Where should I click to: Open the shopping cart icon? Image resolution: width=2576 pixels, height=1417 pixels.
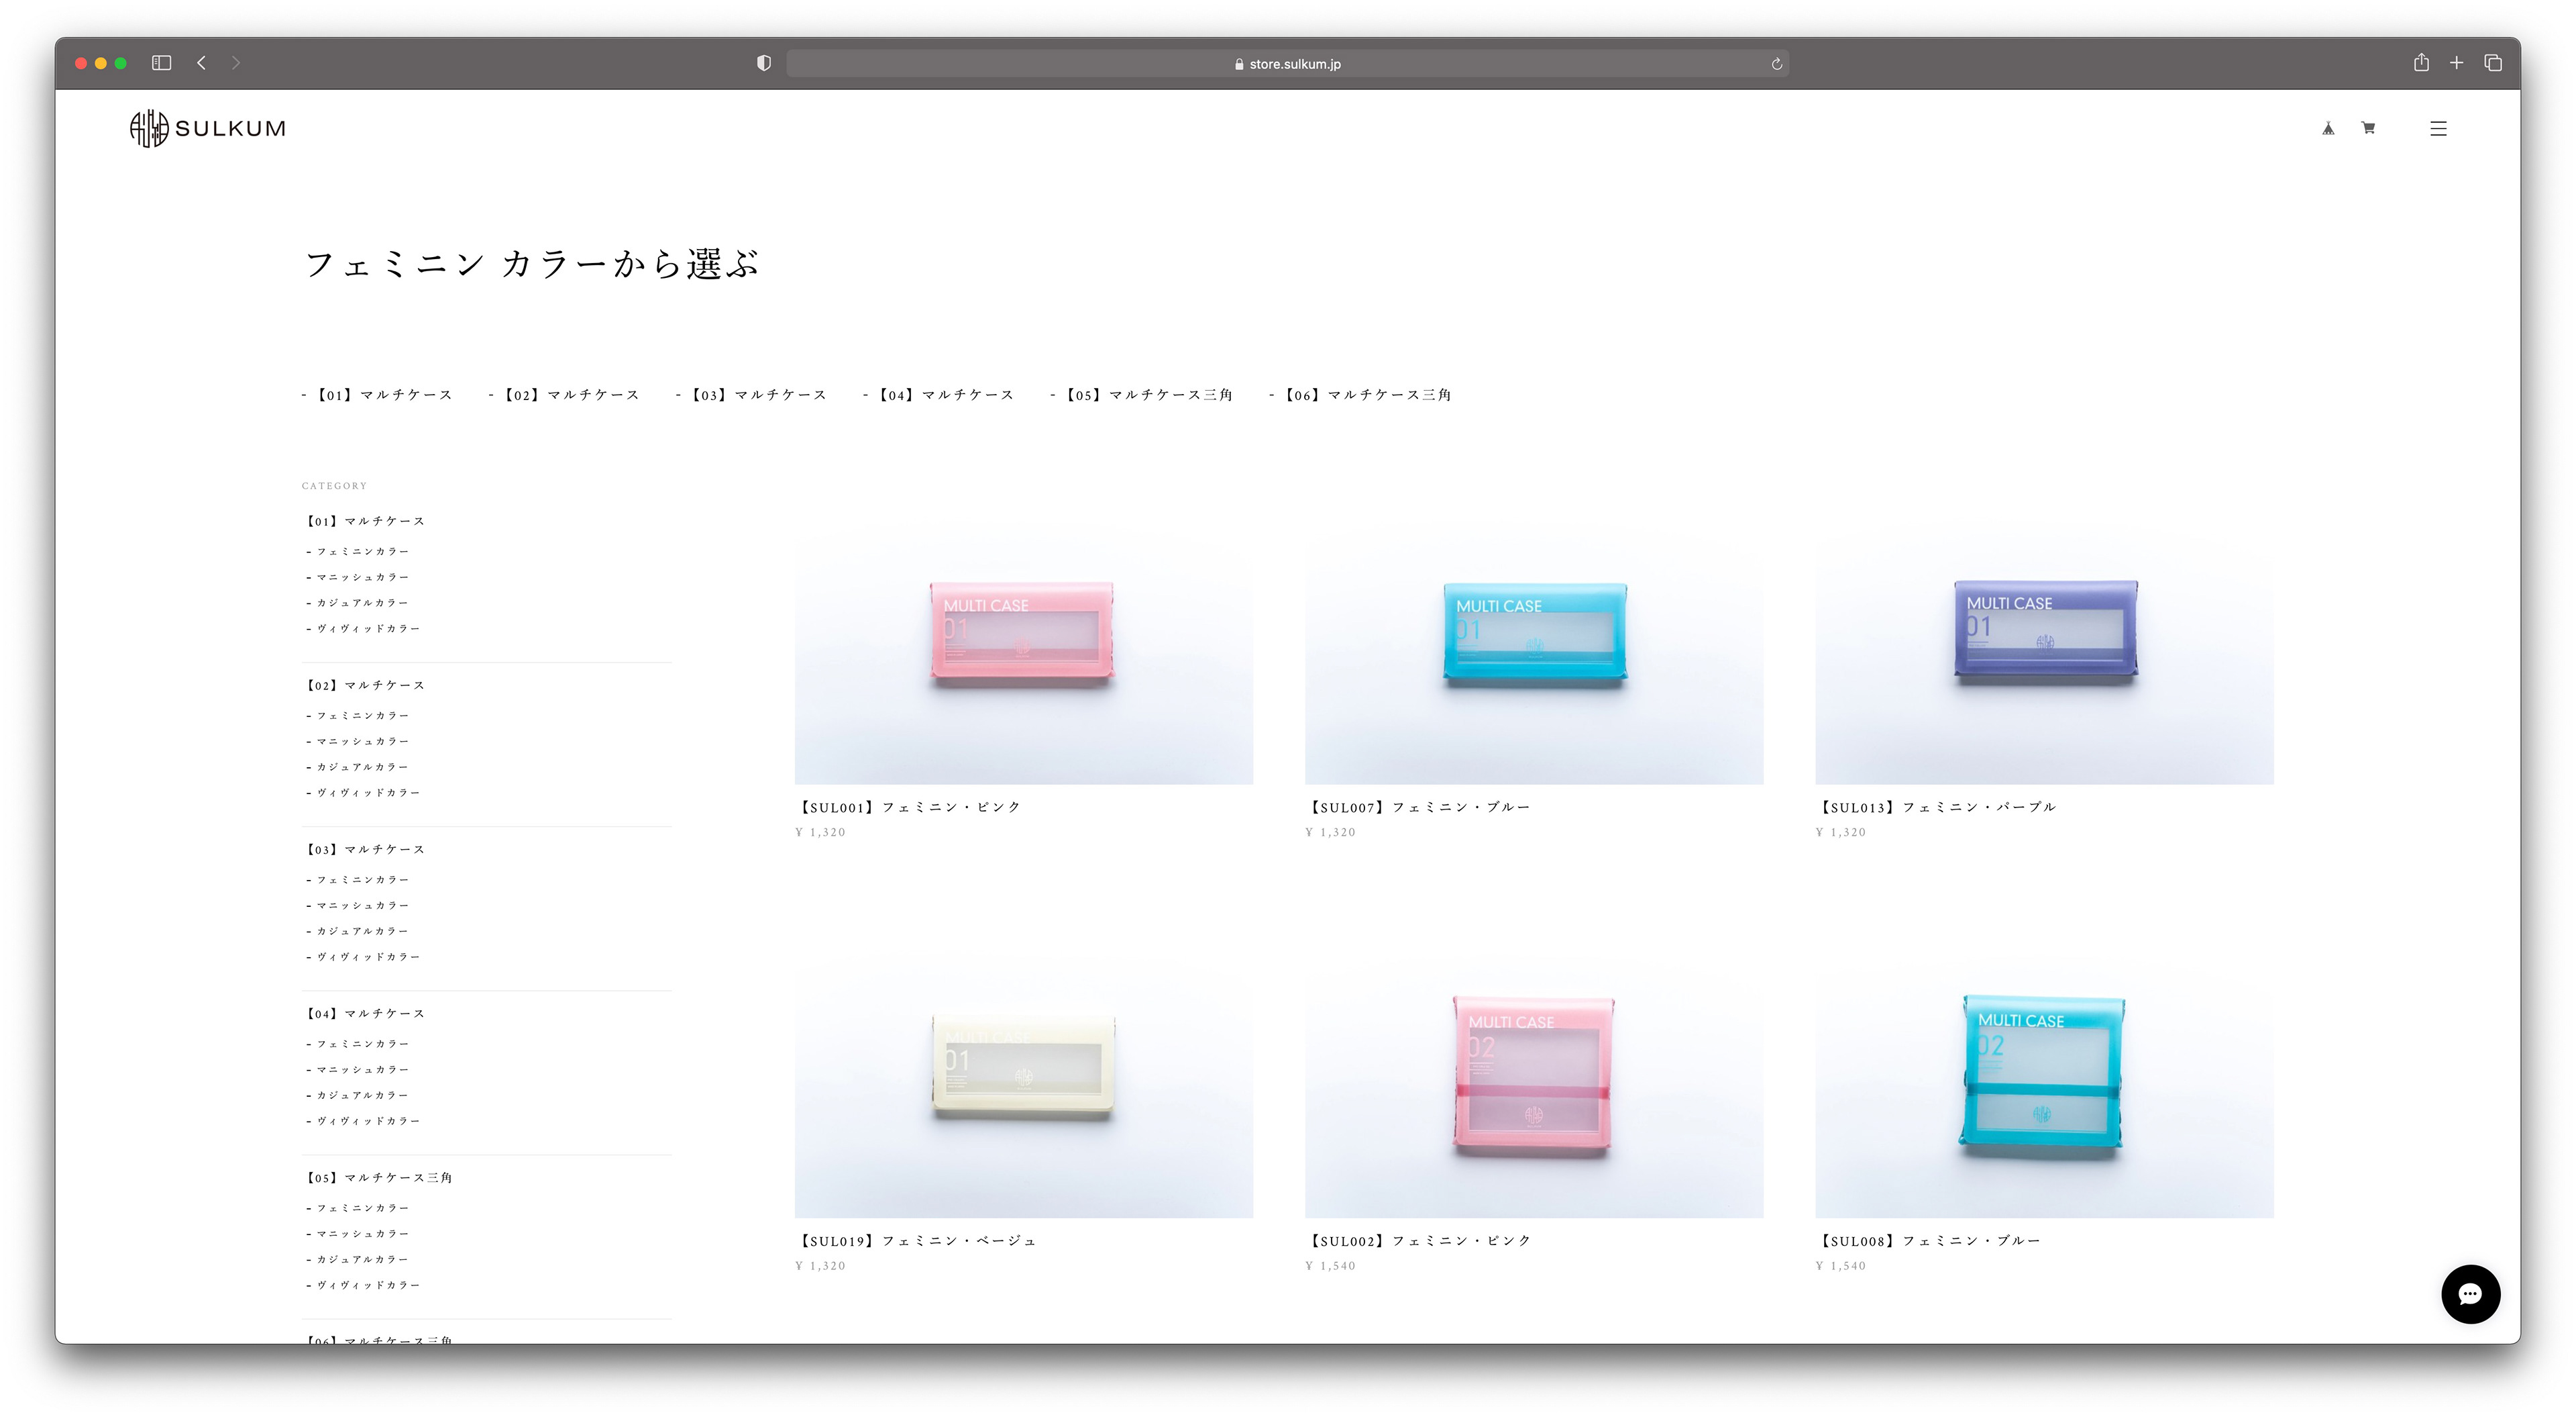(2368, 128)
